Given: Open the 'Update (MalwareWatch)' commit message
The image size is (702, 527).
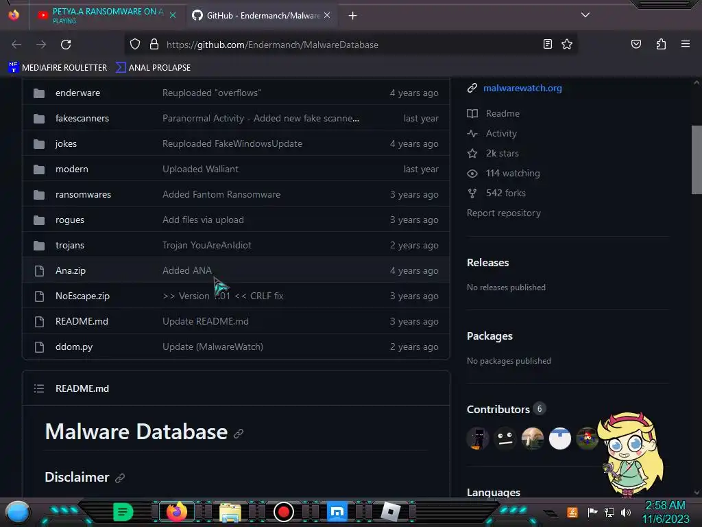Looking at the screenshot, I should (x=213, y=347).
